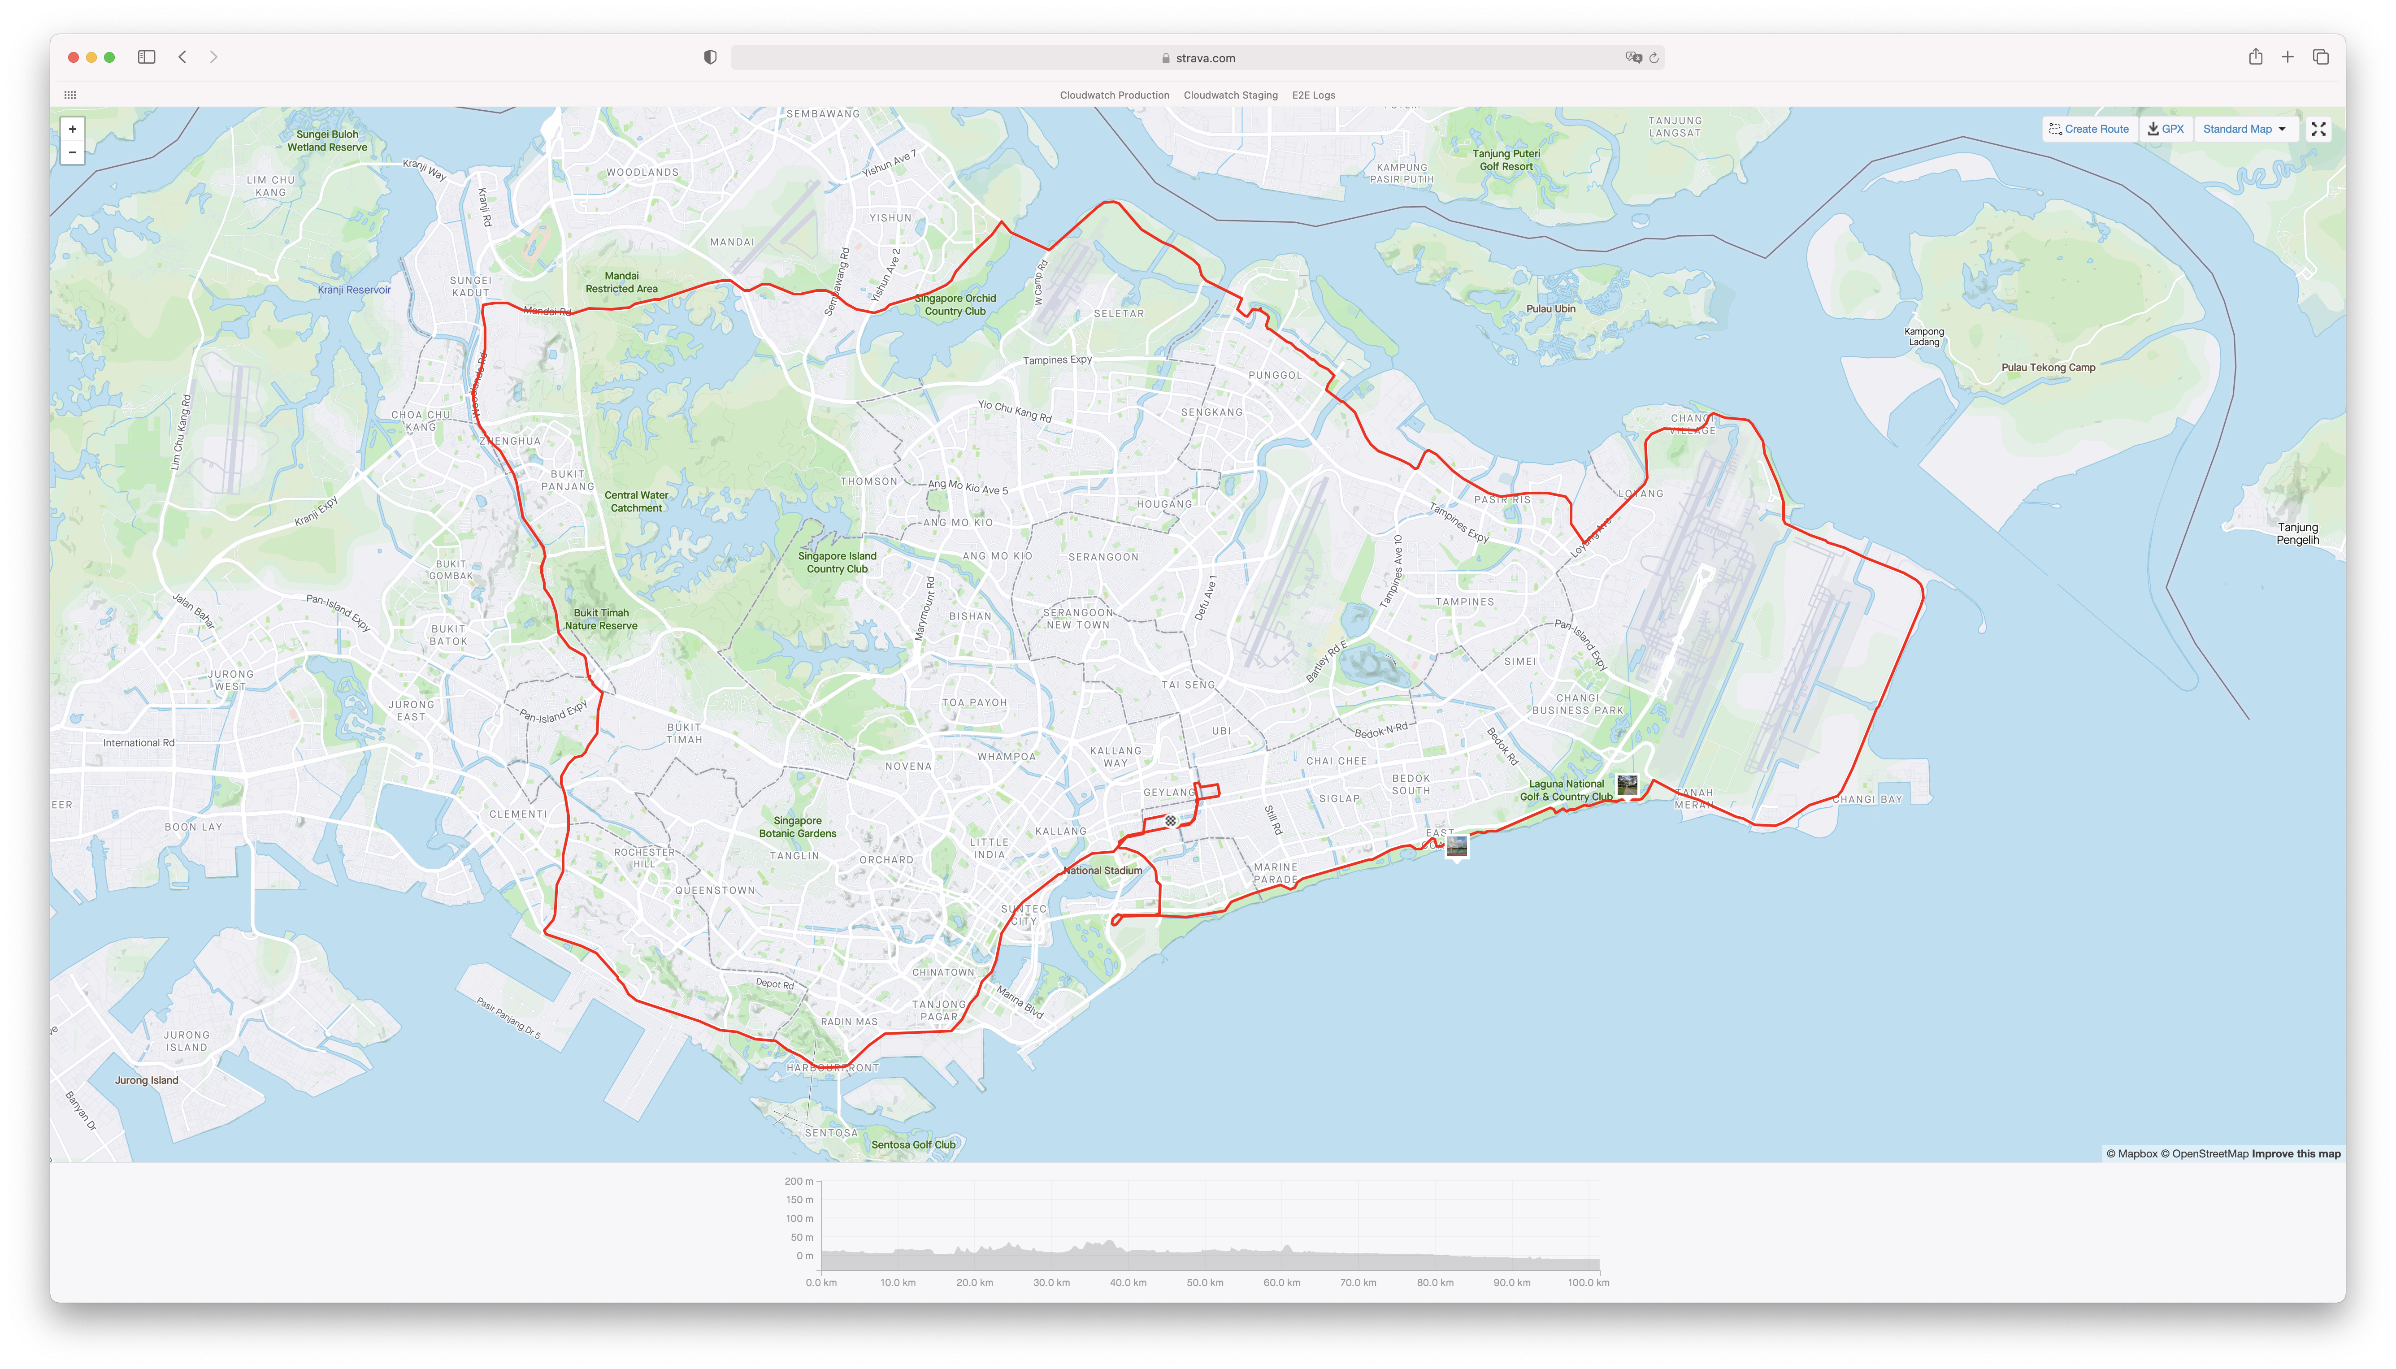Click the privacy shield icon
This screenshot has height=1369, width=2396.
(x=710, y=57)
